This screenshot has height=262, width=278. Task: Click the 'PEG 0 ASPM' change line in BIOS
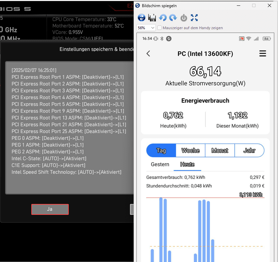point(48,138)
